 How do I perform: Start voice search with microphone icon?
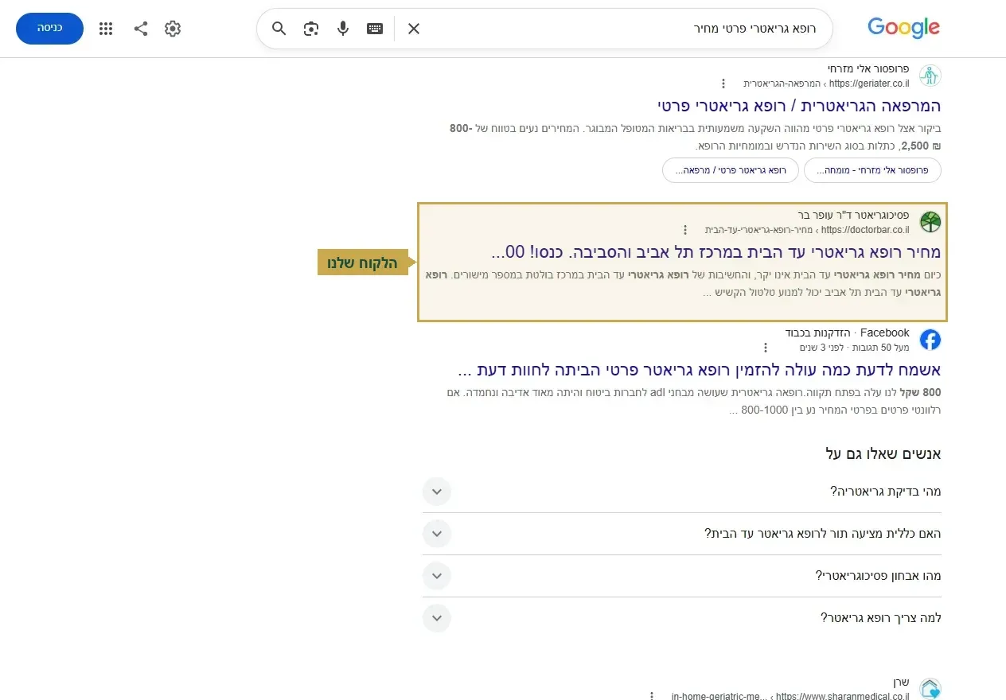(x=343, y=29)
